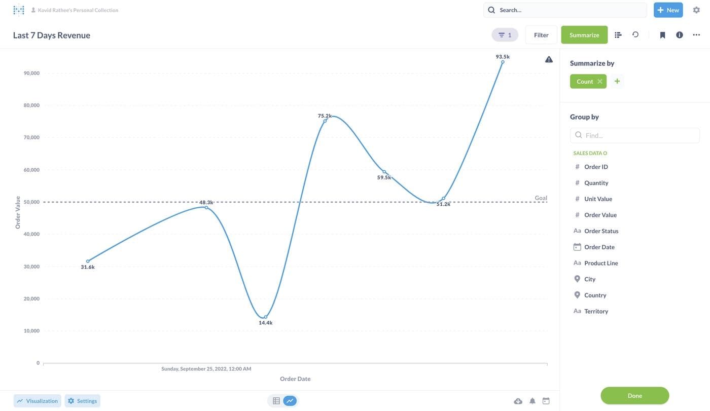Viewport: 710px width, 411px height.
Task: Click the chart warning triangle icon
Action: [549, 59]
